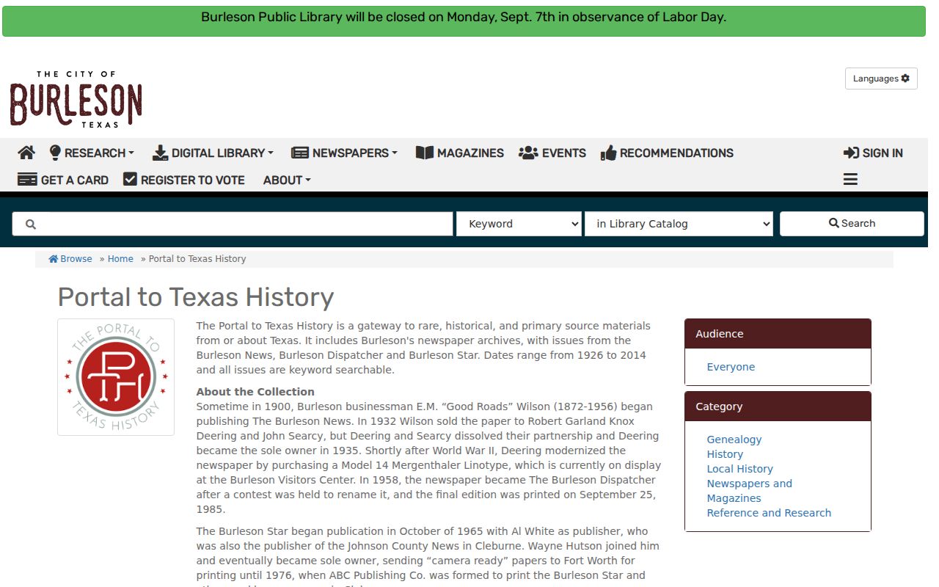
Task: Open Recommendations with thumbs-up icon
Action: coord(667,153)
